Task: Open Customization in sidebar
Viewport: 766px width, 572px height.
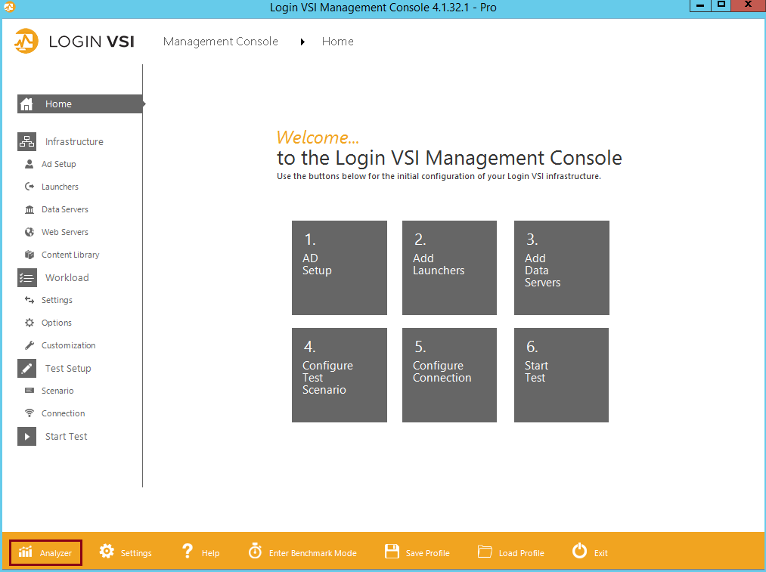Action: (x=68, y=345)
